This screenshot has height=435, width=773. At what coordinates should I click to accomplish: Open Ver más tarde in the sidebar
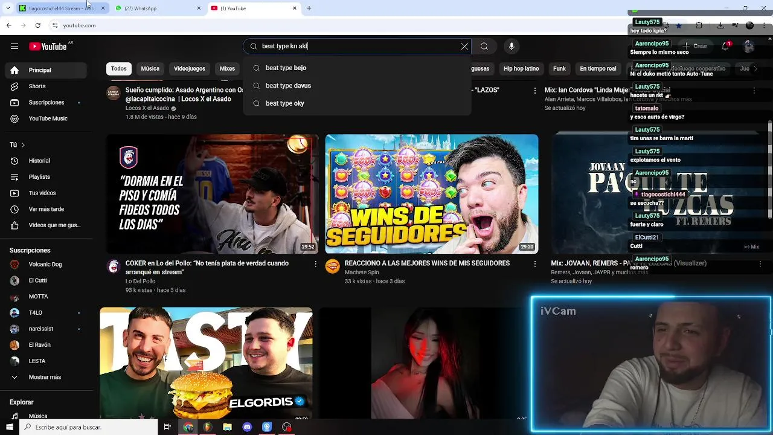click(x=46, y=209)
